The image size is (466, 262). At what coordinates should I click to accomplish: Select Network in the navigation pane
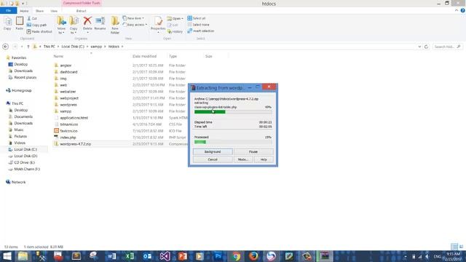pyautogui.click(x=18, y=182)
